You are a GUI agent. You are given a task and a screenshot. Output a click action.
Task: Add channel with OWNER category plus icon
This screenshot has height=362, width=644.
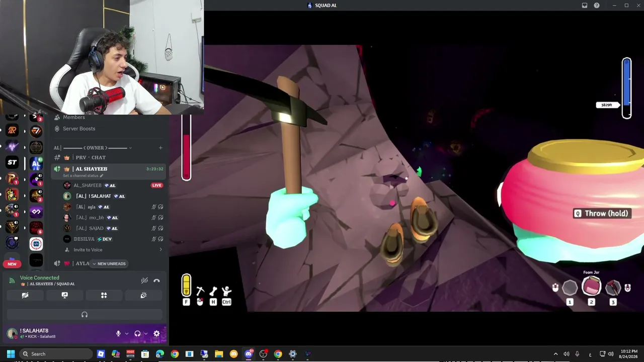[160, 148]
